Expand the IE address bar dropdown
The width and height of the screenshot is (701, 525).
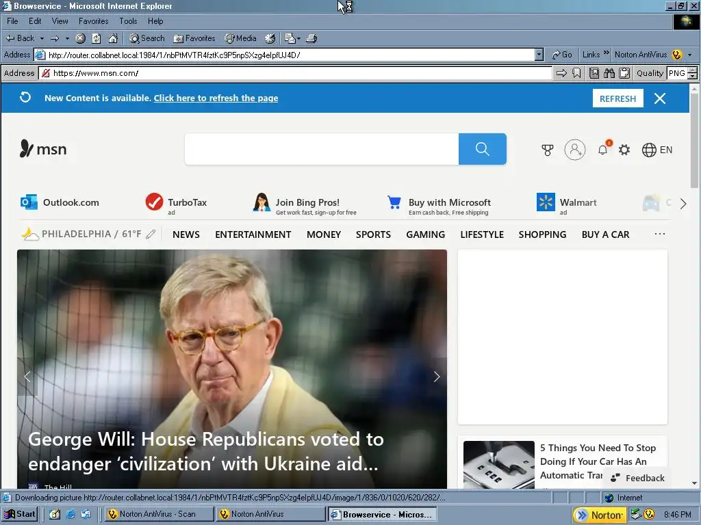[539, 55]
